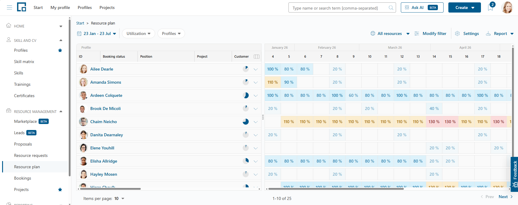Expand Elisha Allridge row

[256, 161]
